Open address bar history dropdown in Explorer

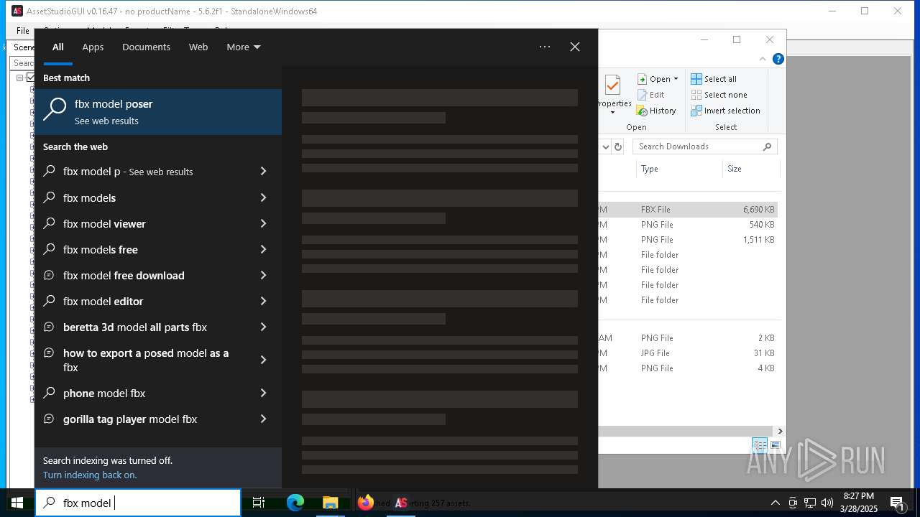605,146
